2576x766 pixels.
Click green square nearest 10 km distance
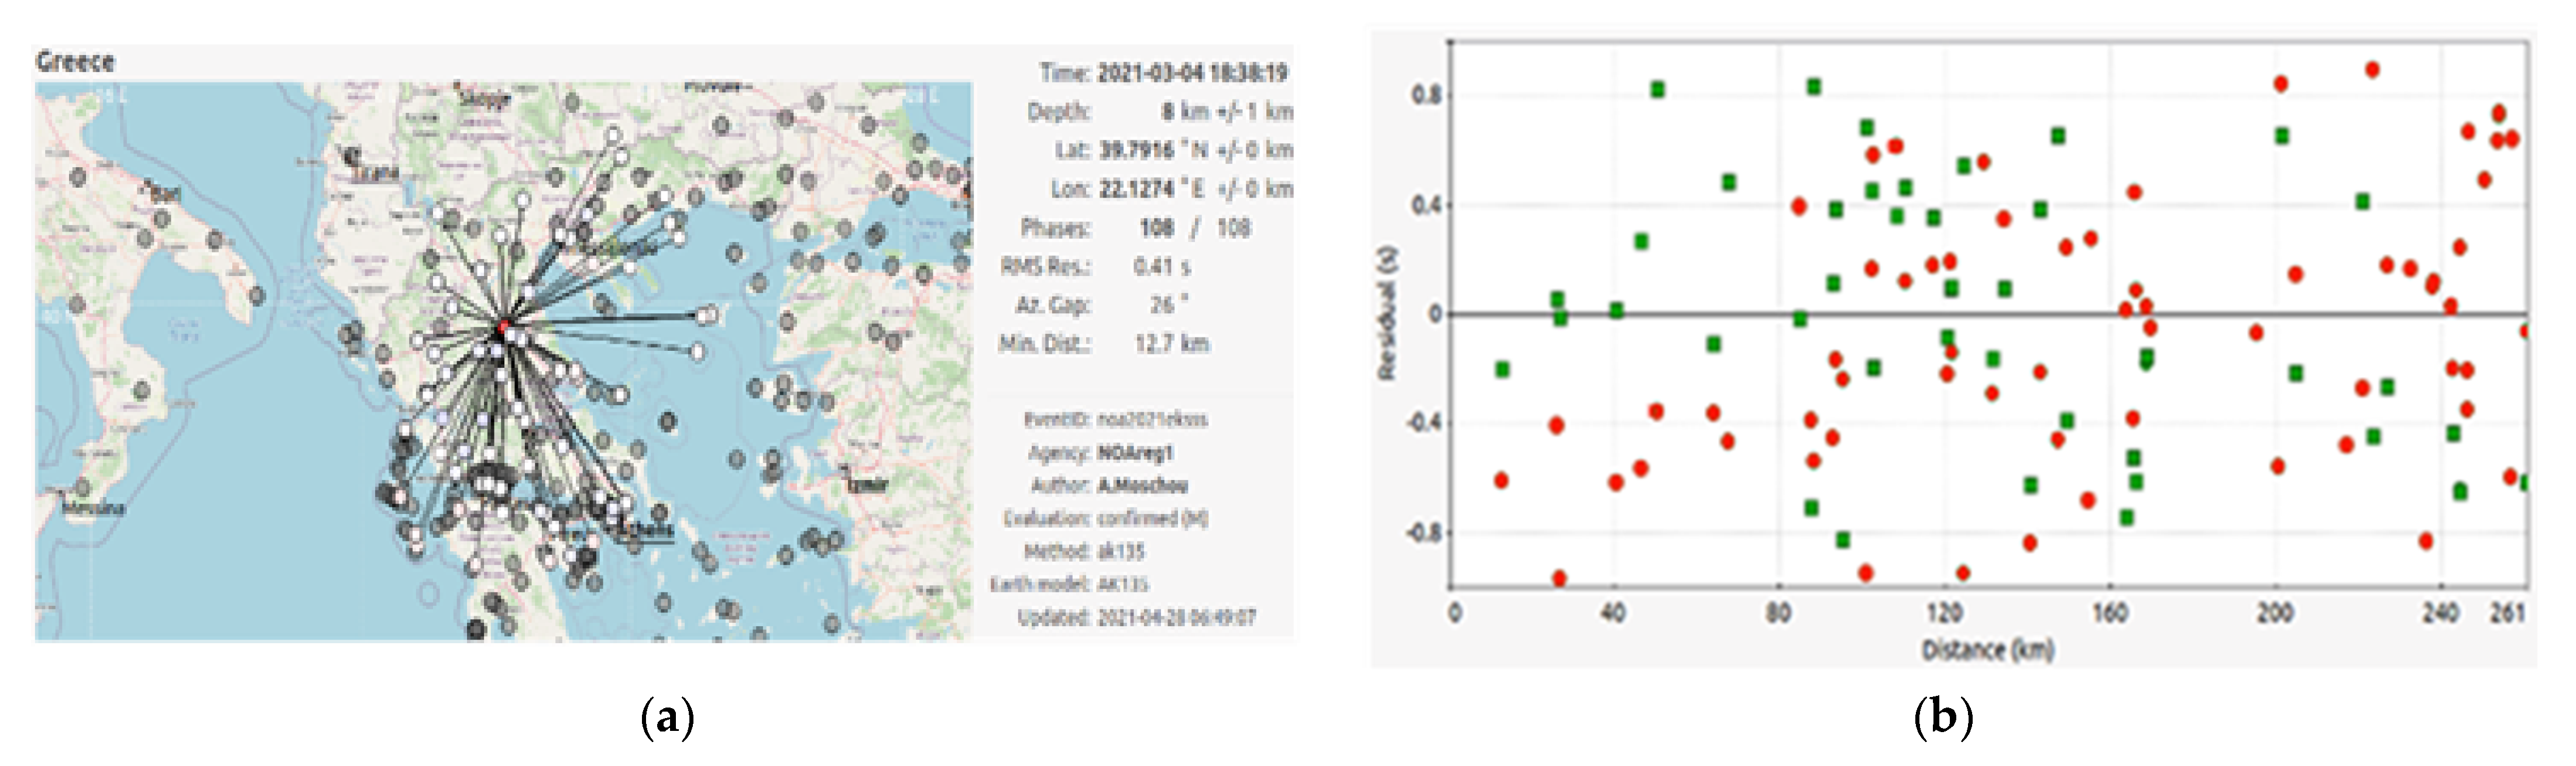[1502, 370]
